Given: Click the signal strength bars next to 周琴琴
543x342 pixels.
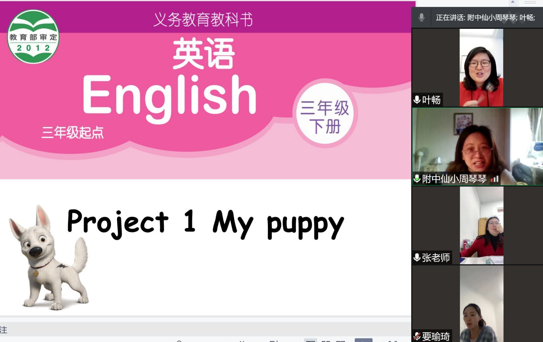Looking at the screenshot, I should tap(495, 179).
